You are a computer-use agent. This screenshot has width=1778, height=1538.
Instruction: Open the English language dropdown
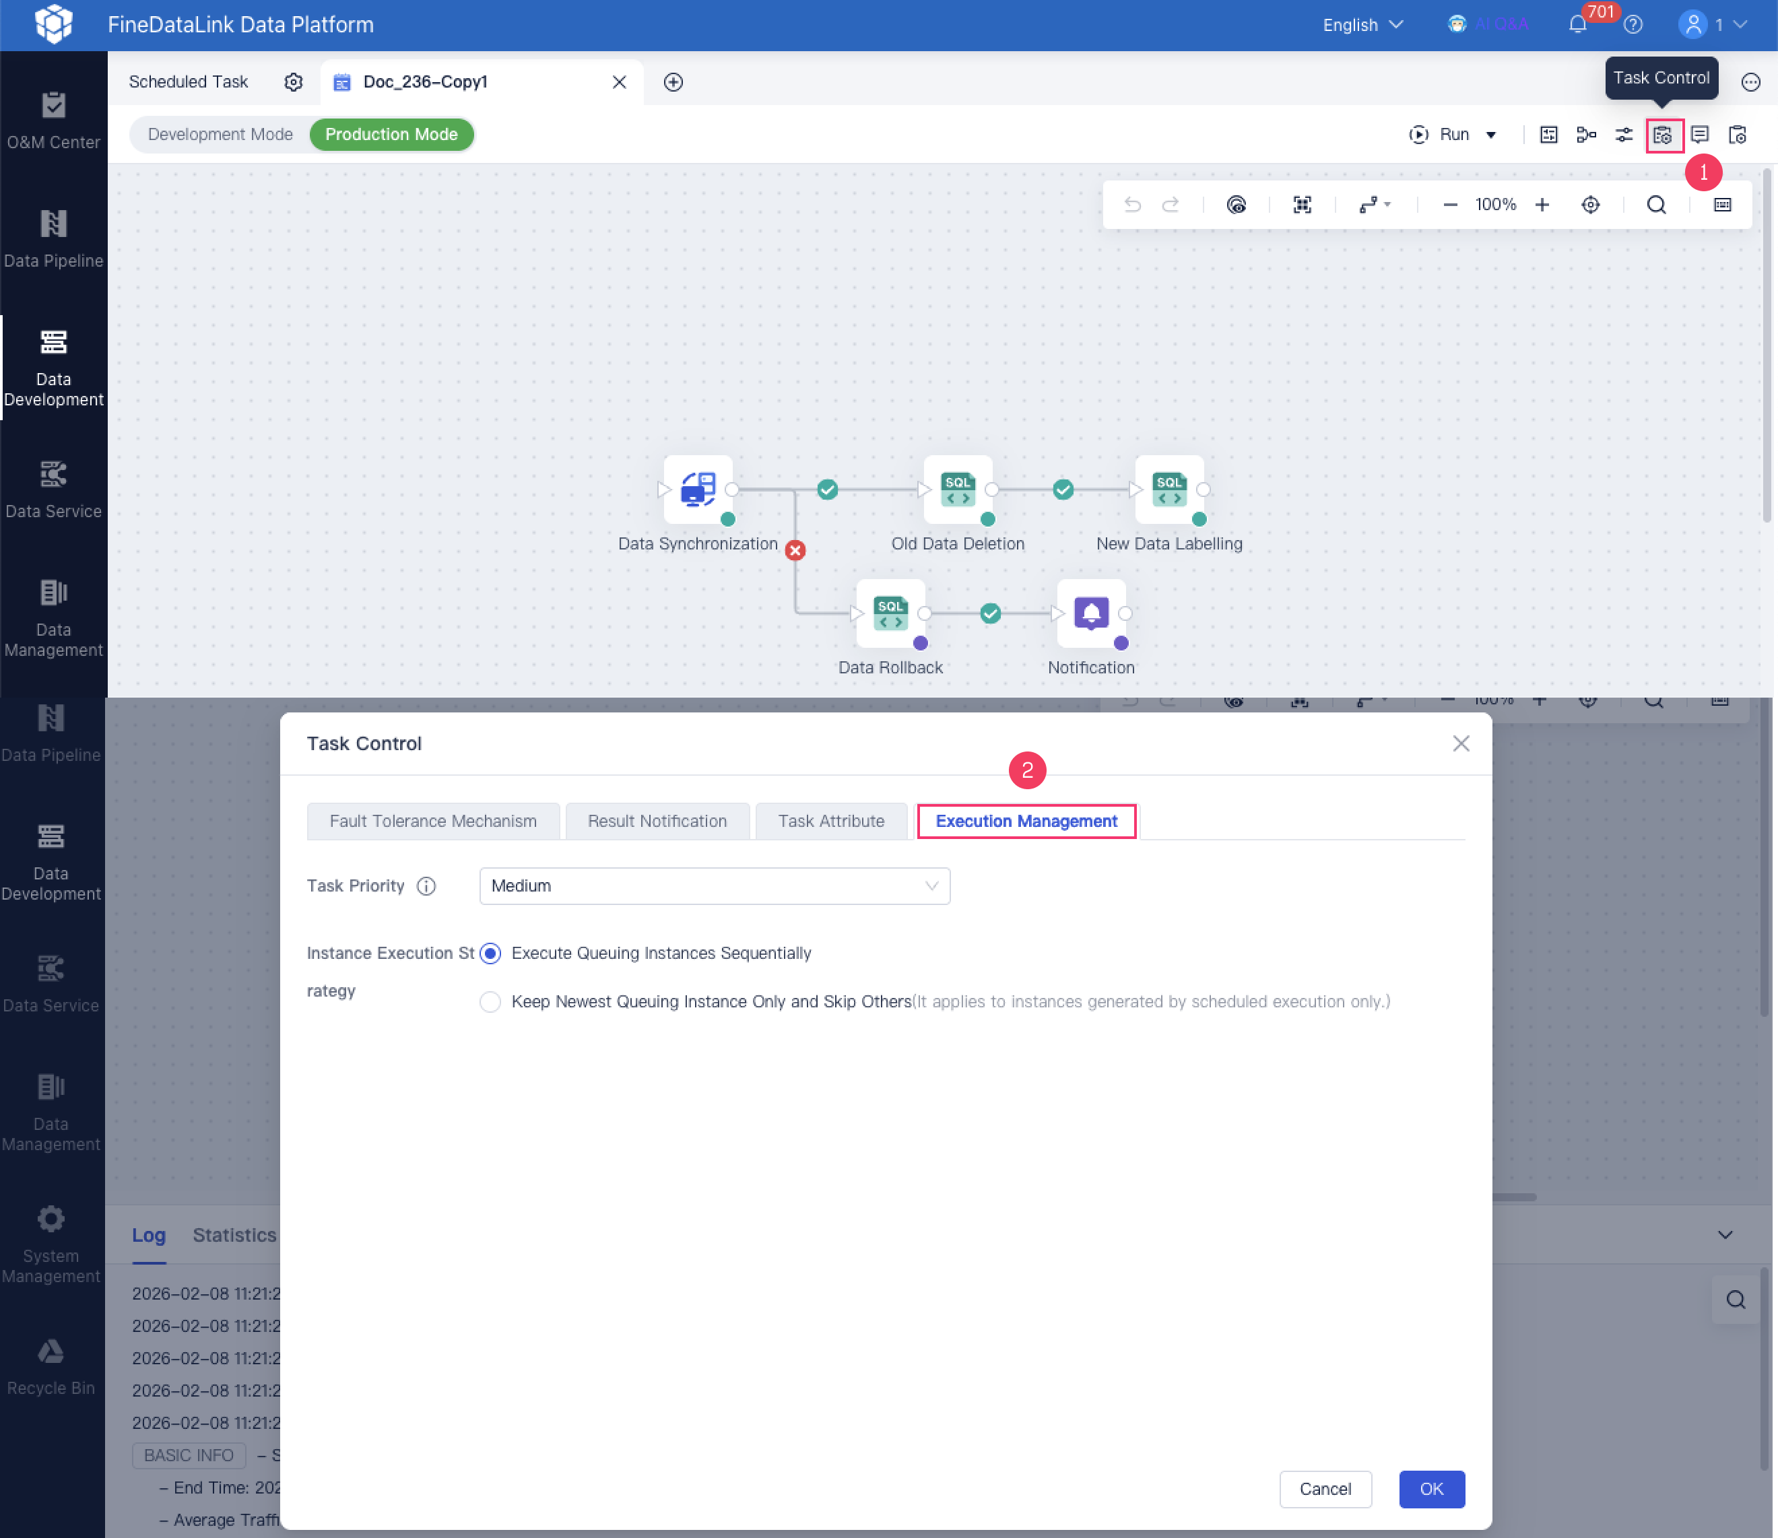click(1362, 25)
